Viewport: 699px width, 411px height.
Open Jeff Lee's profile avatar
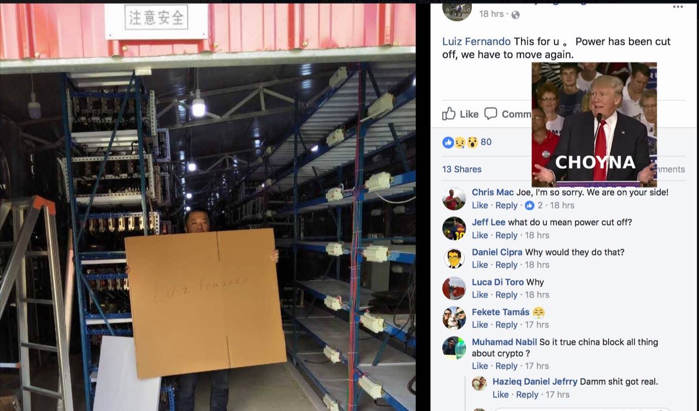point(454,228)
